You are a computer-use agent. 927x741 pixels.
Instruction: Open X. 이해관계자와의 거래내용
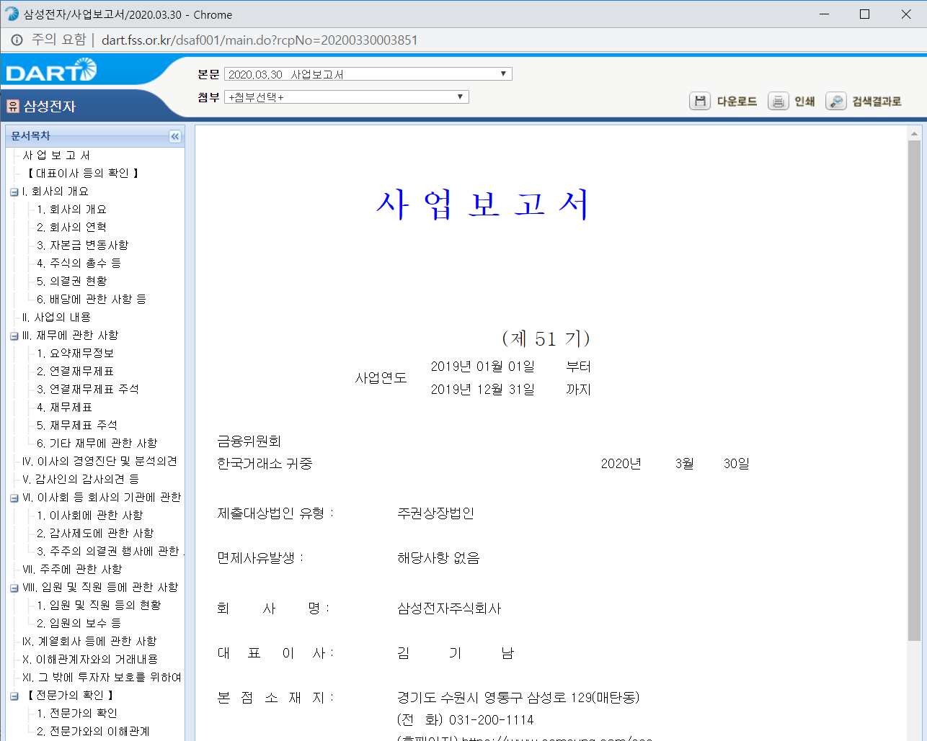(90, 659)
